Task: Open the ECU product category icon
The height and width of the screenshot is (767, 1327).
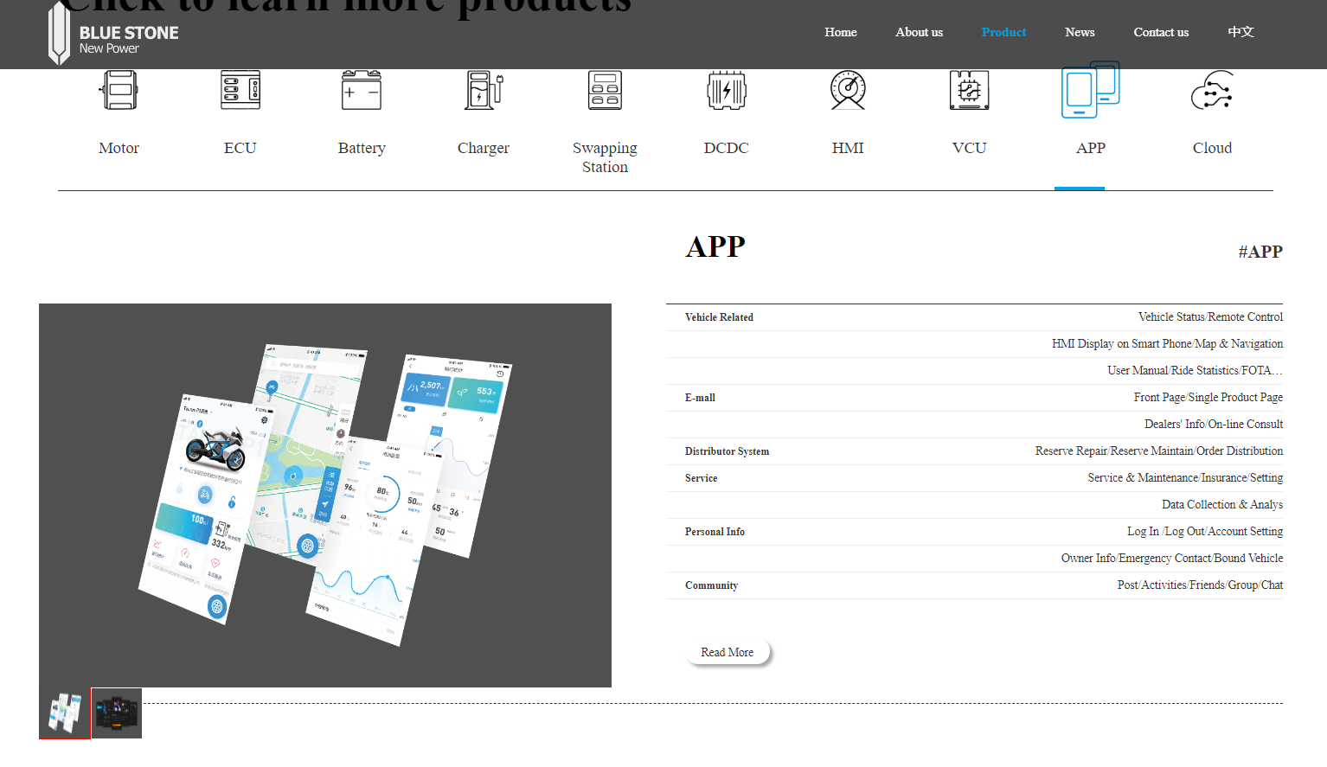Action: [x=240, y=91]
